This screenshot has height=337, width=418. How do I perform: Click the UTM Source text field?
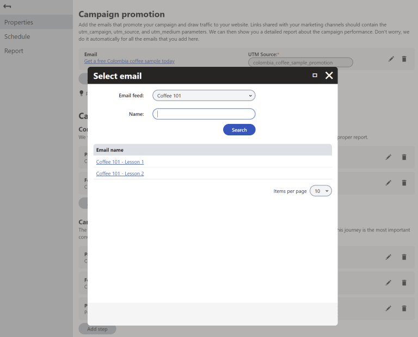point(300,63)
